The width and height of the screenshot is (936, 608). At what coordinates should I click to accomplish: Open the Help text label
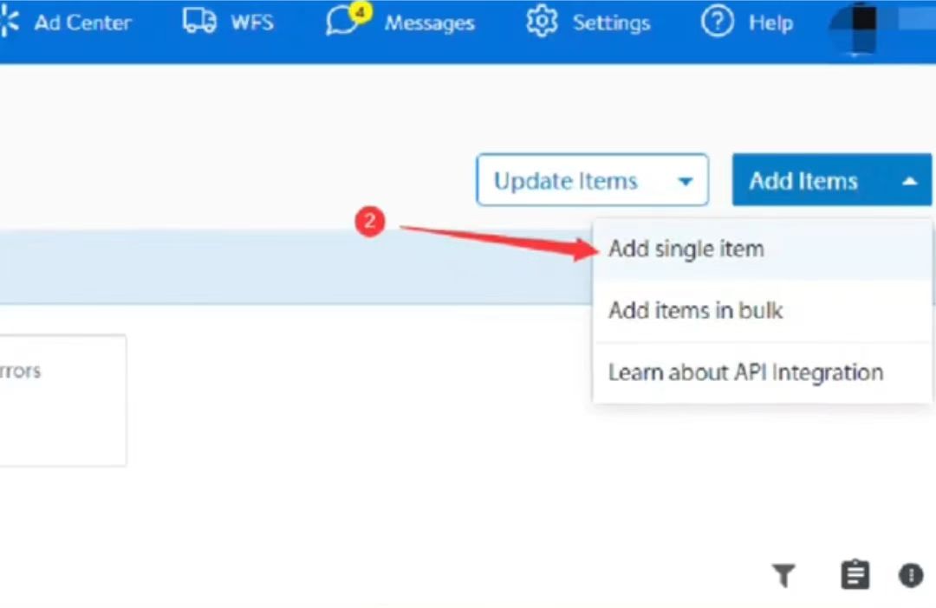(770, 23)
